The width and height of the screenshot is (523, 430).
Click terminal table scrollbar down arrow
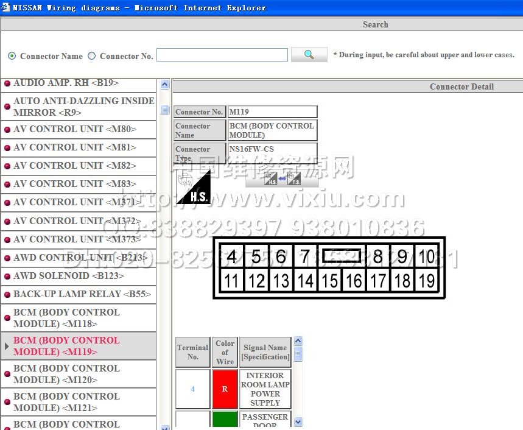click(298, 422)
